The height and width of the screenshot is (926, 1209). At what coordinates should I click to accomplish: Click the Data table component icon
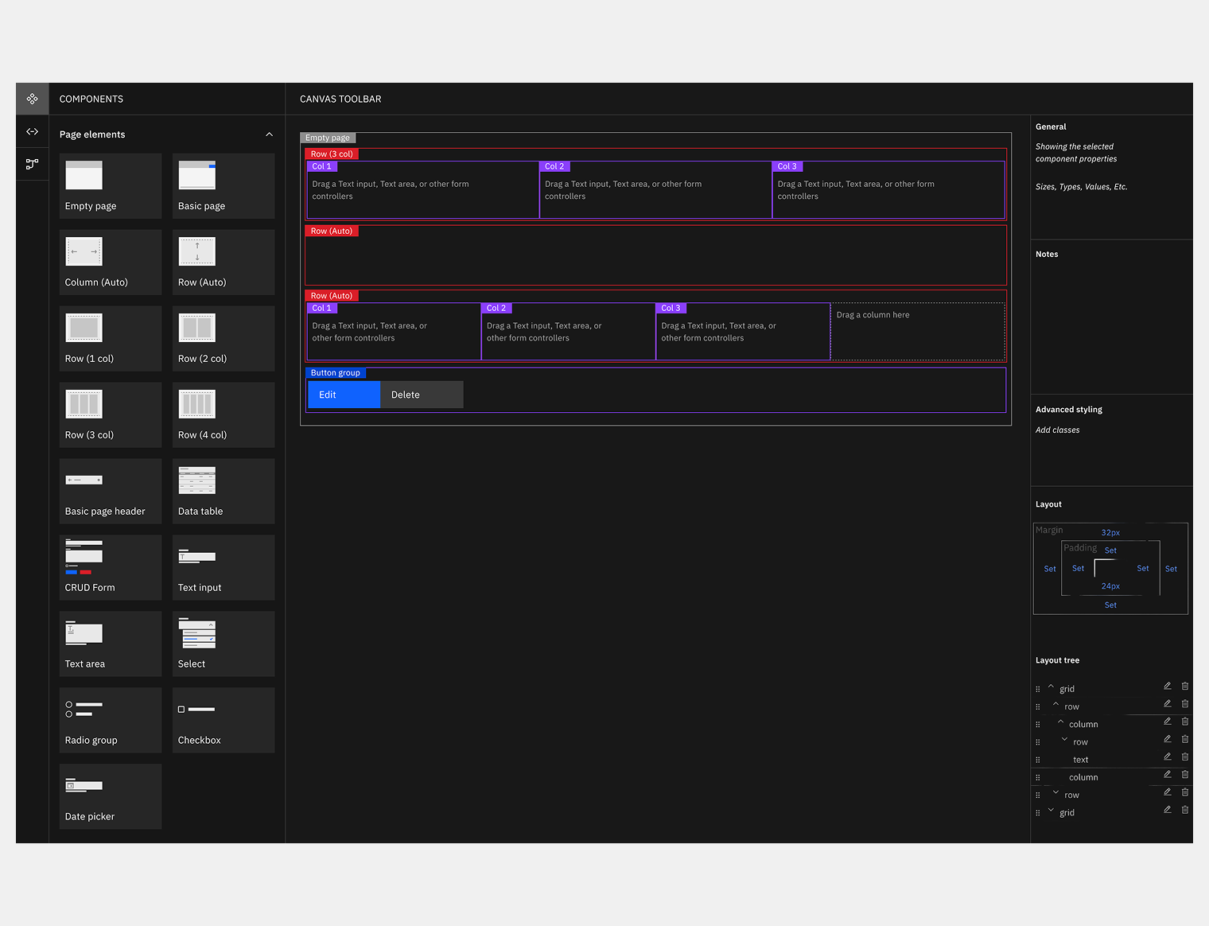(x=197, y=481)
